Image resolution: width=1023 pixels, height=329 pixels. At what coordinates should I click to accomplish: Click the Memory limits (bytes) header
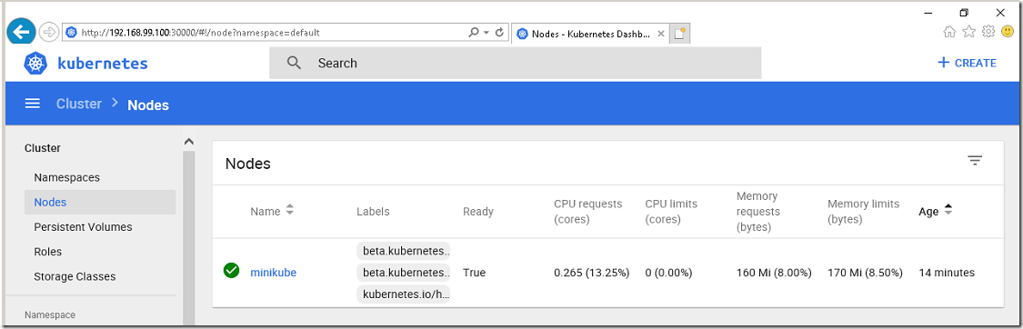tap(863, 212)
